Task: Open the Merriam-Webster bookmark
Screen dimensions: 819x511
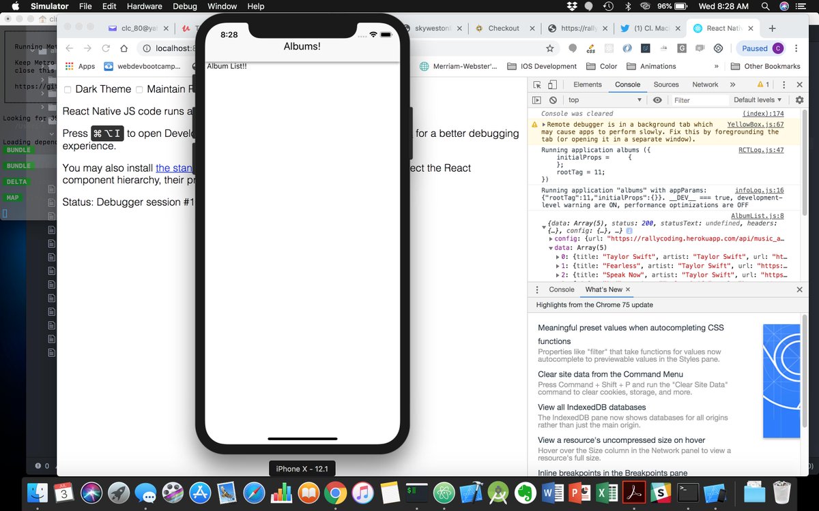Action: (458, 66)
